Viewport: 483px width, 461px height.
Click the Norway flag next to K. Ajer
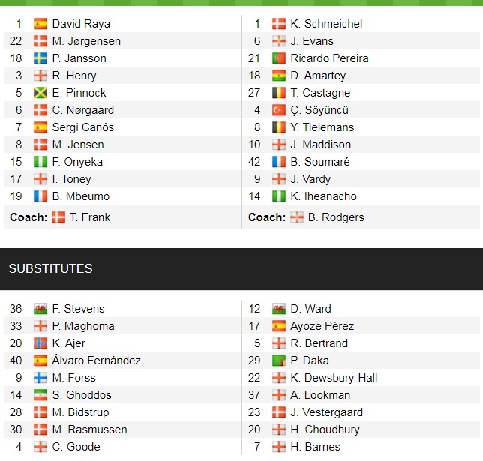40,343
